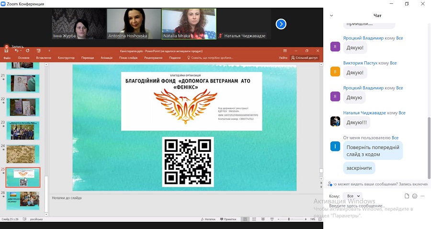The height and width of the screenshot is (229, 431).
Task: Click the Виктория Пастух sender name in chat
Action: [x=360, y=63]
